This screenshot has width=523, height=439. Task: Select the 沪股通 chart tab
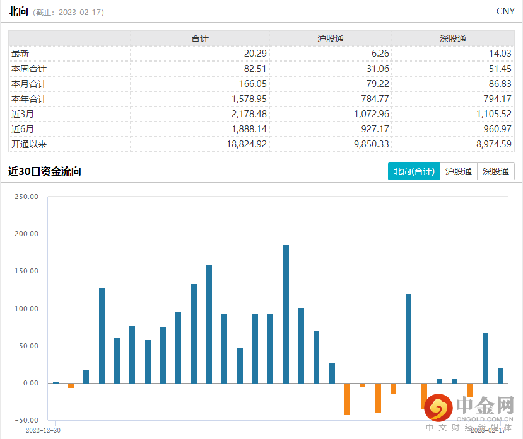click(459, 171)
